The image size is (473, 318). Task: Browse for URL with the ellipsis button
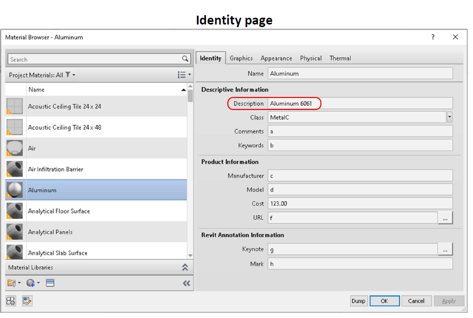(x=445, y=218)
